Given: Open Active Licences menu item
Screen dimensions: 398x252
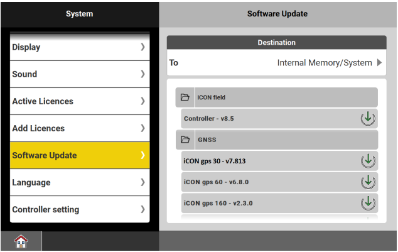Looking at the screenshot, I should 80,101.
